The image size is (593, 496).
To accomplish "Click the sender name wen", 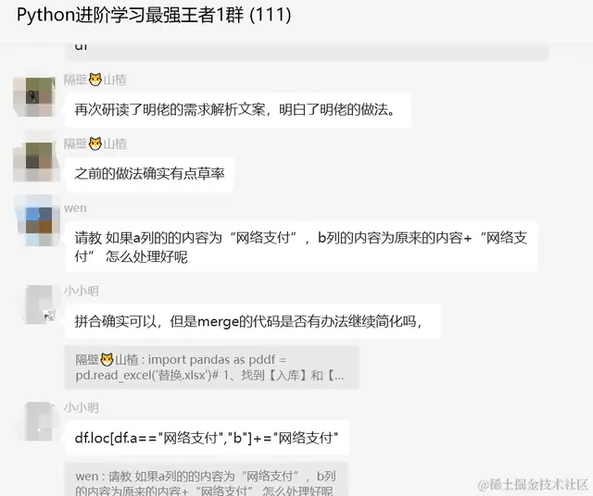I will point(75,208).
